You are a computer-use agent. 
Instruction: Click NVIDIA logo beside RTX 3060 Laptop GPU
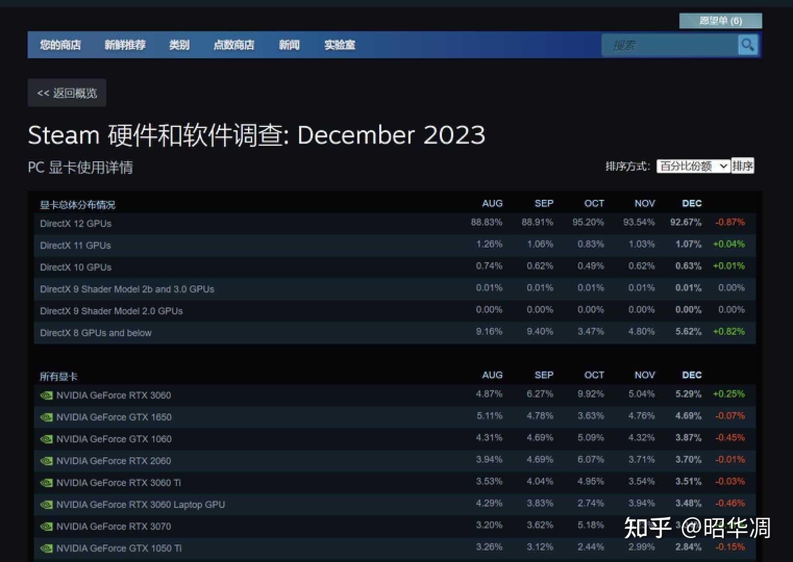pos(46,504)
